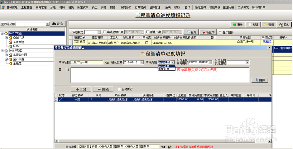Image resolution: width=293 pixels, height=149 pixels.
Task: Click the contract number cell CBHT2011101705
Action: click(162, 43)
